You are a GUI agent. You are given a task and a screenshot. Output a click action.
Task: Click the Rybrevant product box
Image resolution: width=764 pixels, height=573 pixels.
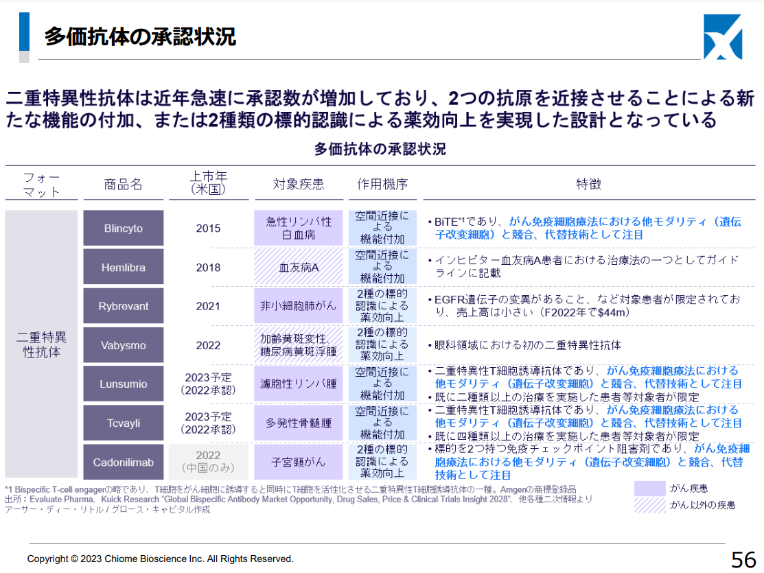coord(124,306)
